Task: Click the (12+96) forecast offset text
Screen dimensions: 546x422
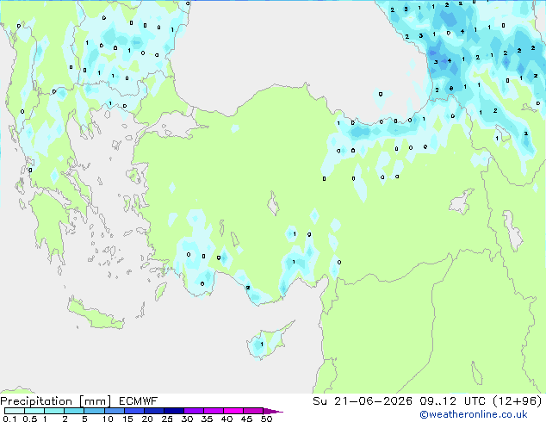Action: point(518,401)
